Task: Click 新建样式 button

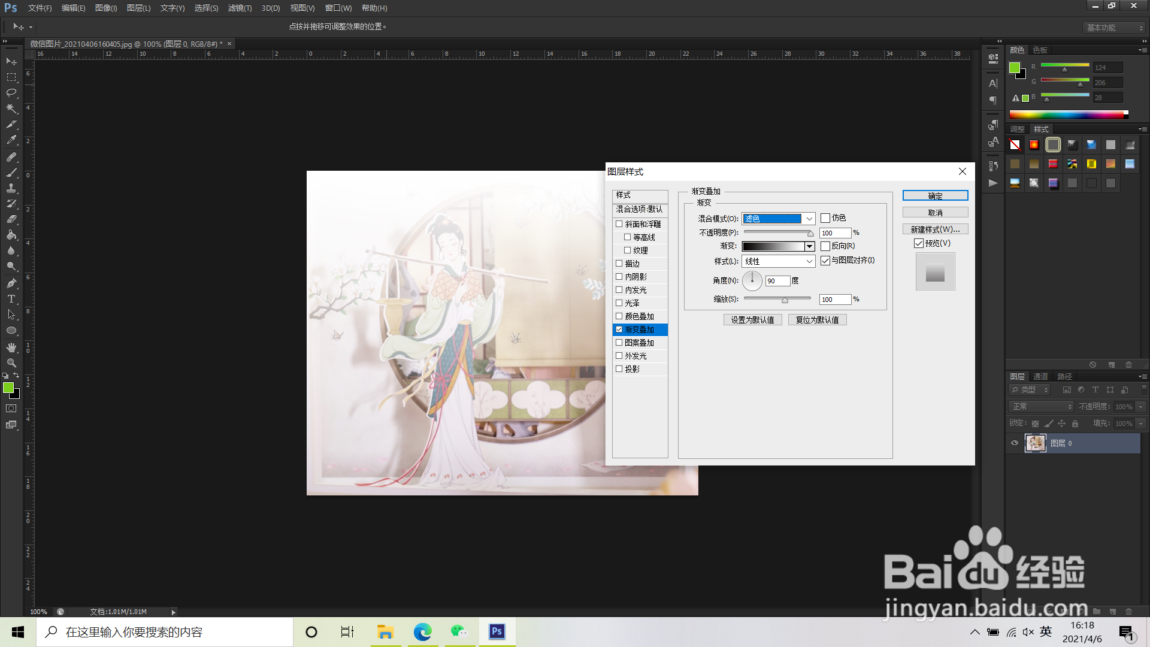Action: click(935, 229)
